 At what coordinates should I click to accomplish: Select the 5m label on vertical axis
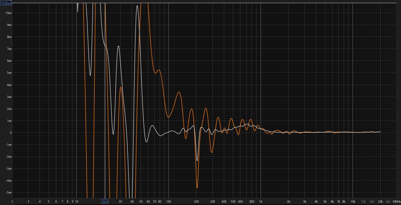point(9,73)
